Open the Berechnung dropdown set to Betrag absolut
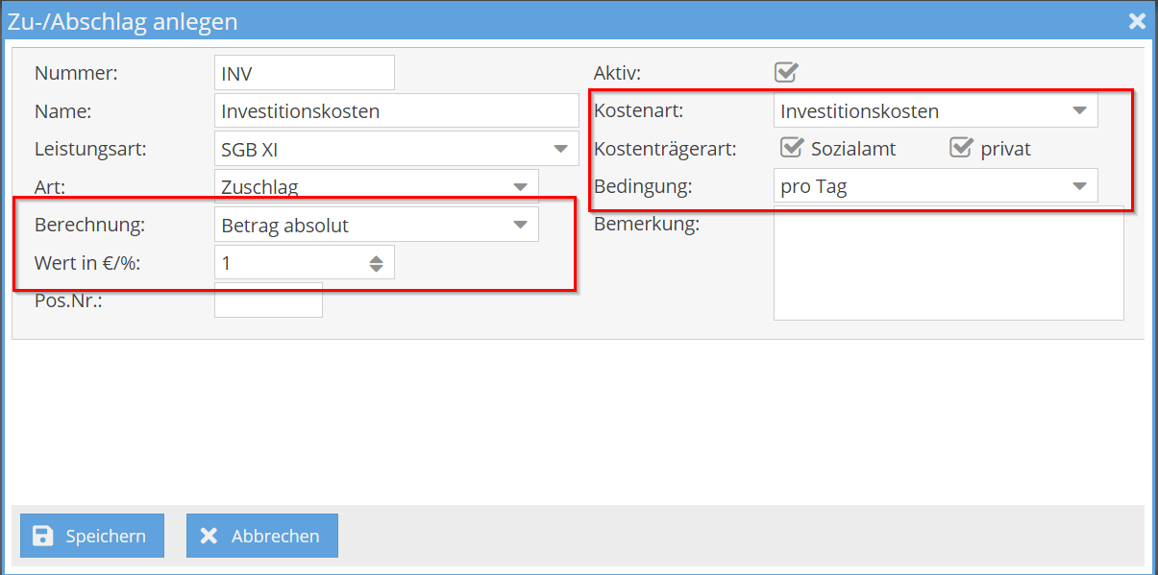 523,223
